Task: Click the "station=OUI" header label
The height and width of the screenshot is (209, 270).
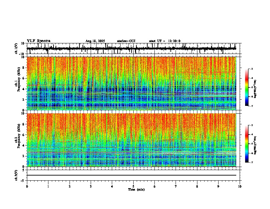Action: coord(126,41)
